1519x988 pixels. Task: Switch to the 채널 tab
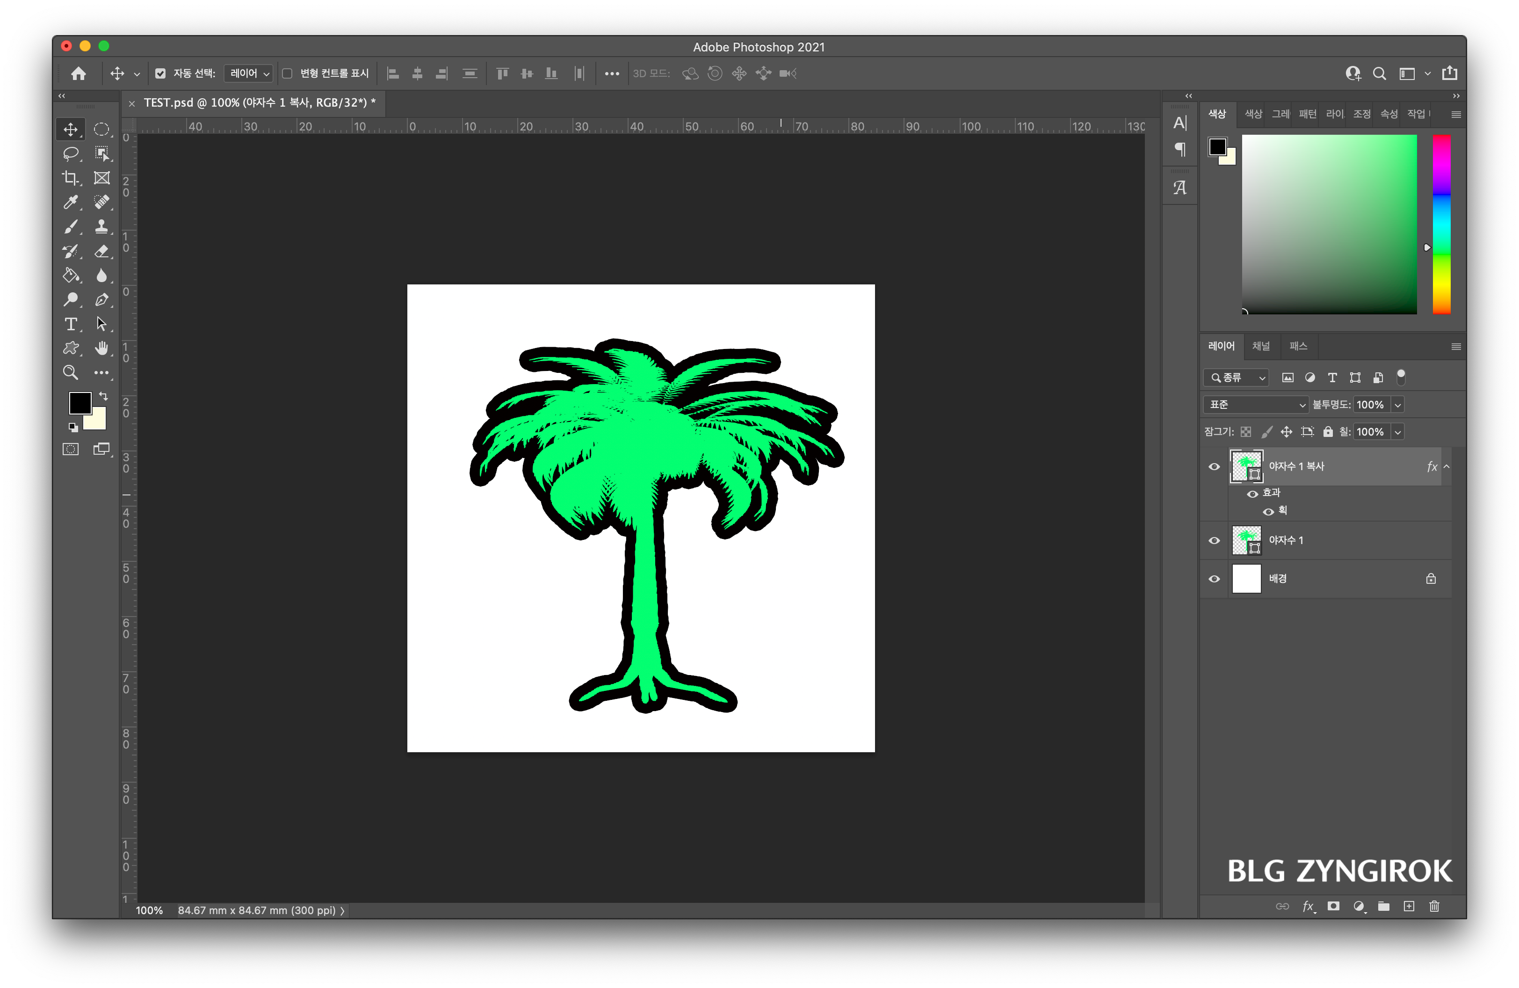tap(1260, 346)
